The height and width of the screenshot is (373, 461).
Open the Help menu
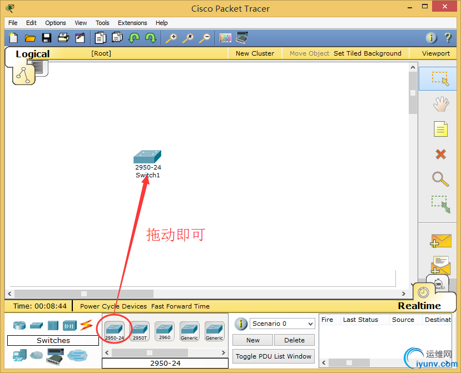(x=161, y=23)
